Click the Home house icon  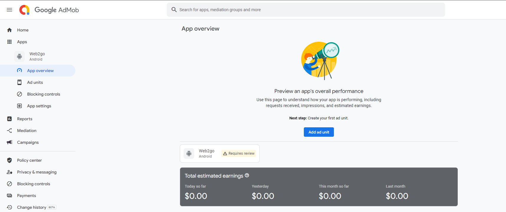click(x=9, y=30)
